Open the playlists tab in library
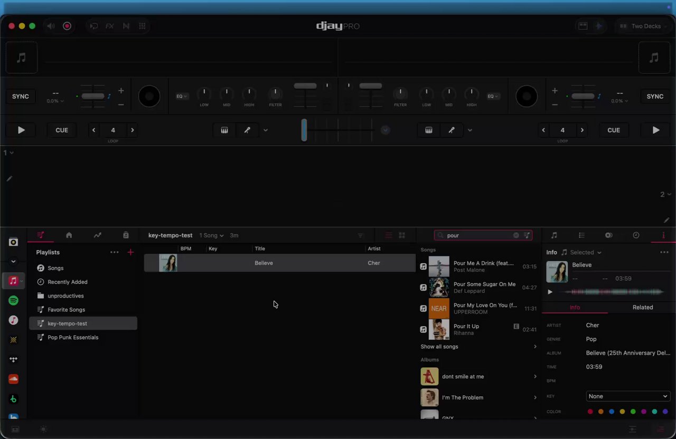Viewport: 676px width, 439px height. (x=41, y=235)
